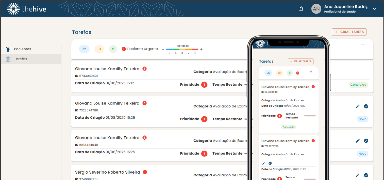Image resolution: width=384 pixels, height=180 pixels.
Task: Click the CRIAR TAREFA button
Action: tap(349, 32)
